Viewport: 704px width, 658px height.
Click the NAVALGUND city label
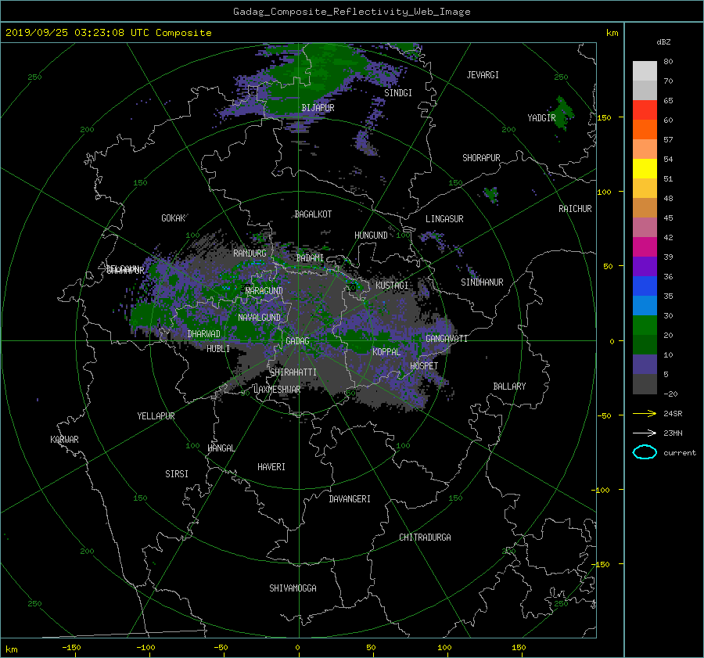259,318
